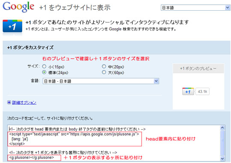Click the code box scrollbar up arrow

[x=222, y=128]
